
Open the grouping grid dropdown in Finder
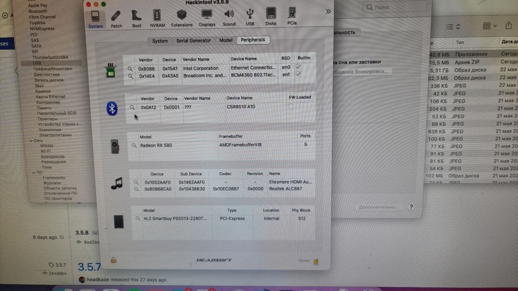(x=490, y=26)
